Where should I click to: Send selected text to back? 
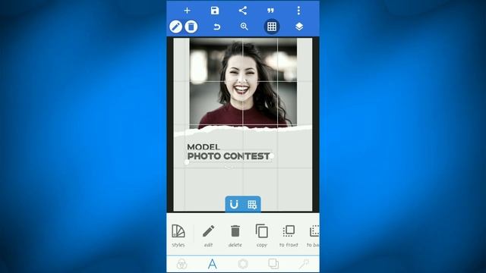point(314,236)
